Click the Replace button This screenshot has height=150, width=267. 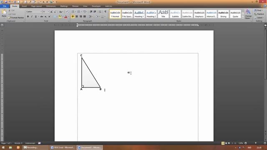[x=259, y=14]
